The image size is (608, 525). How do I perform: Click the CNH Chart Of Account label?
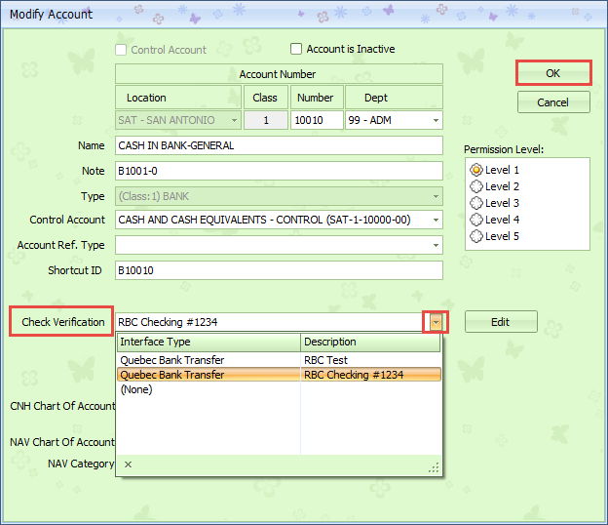coord(62,406)
